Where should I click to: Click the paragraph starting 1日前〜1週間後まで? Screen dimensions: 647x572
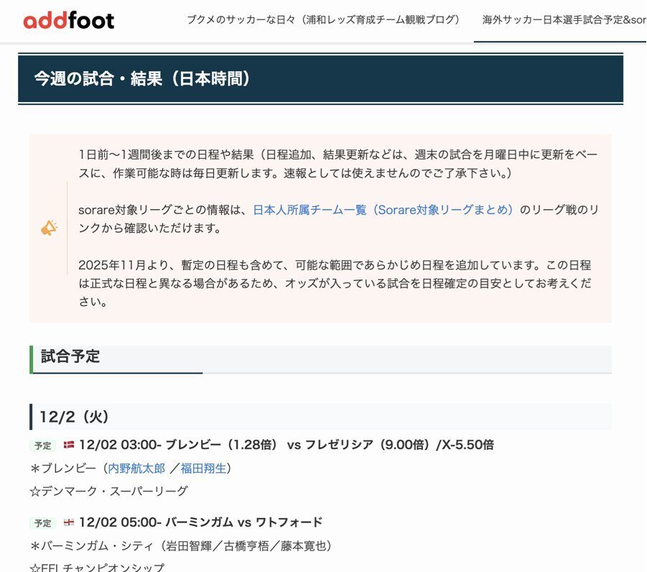point(338,164)
